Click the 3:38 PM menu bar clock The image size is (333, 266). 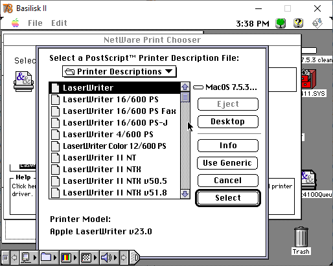pos(253,23)
